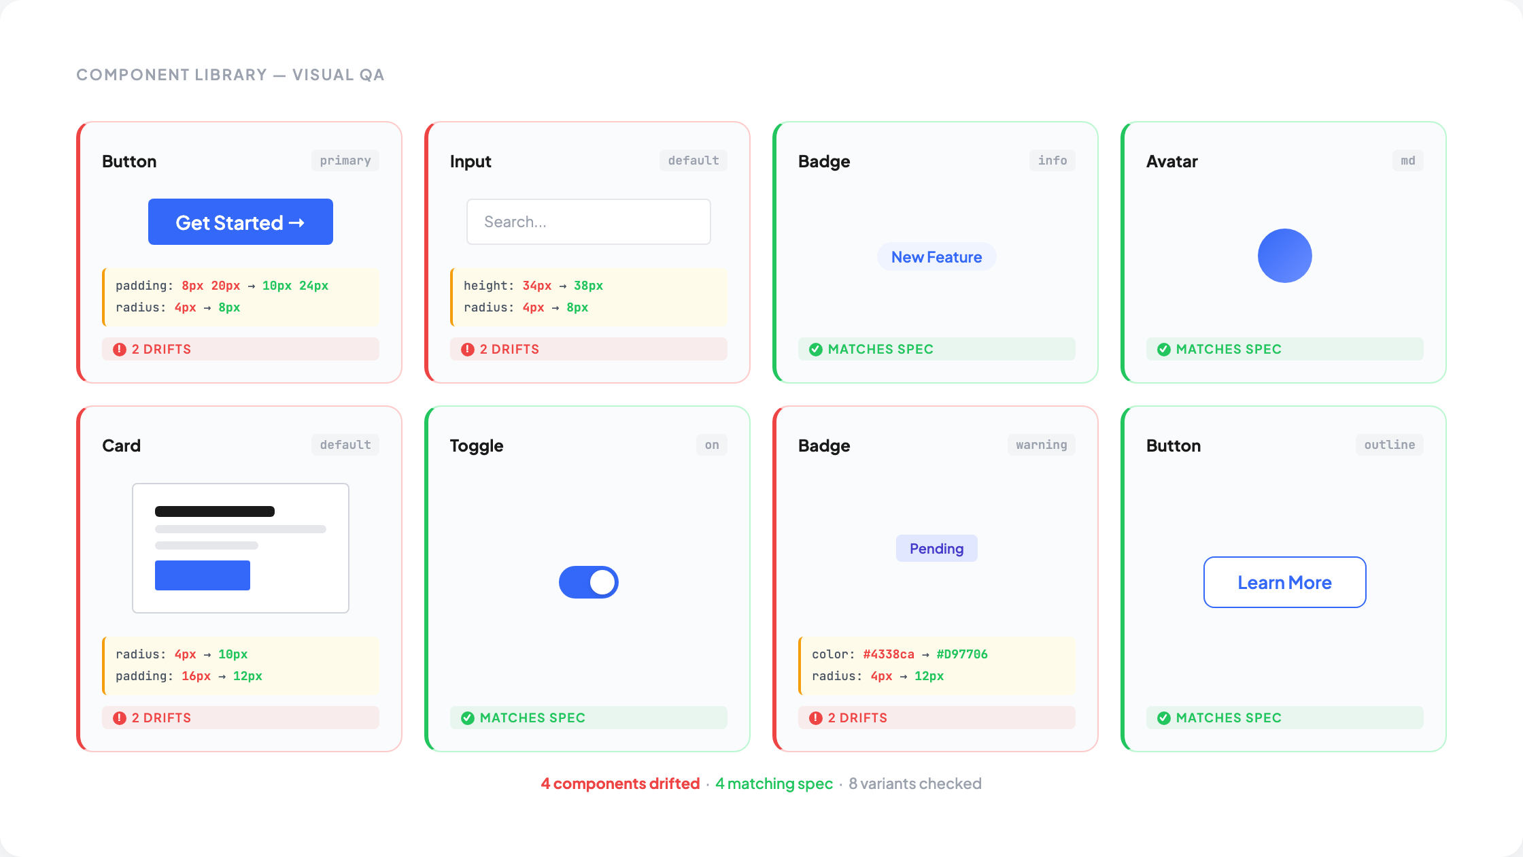The height and width of the screenshot is (857, 1523).
Task: Click the default tag on Input card
Action: pyautogui.click(x=694, y=161)
